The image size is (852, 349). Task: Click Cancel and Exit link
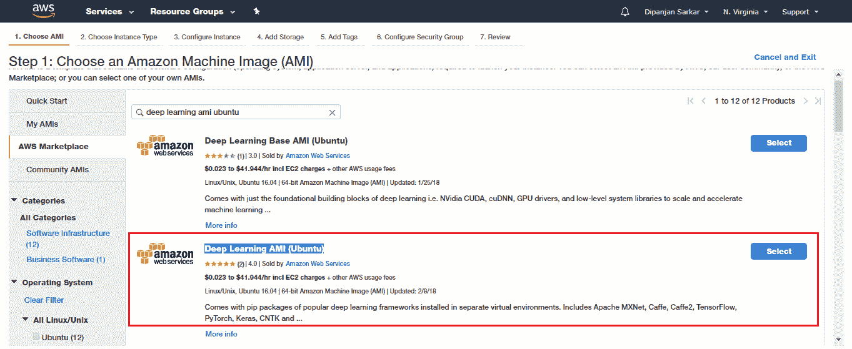pyautogui.click(x=785, y=57)
